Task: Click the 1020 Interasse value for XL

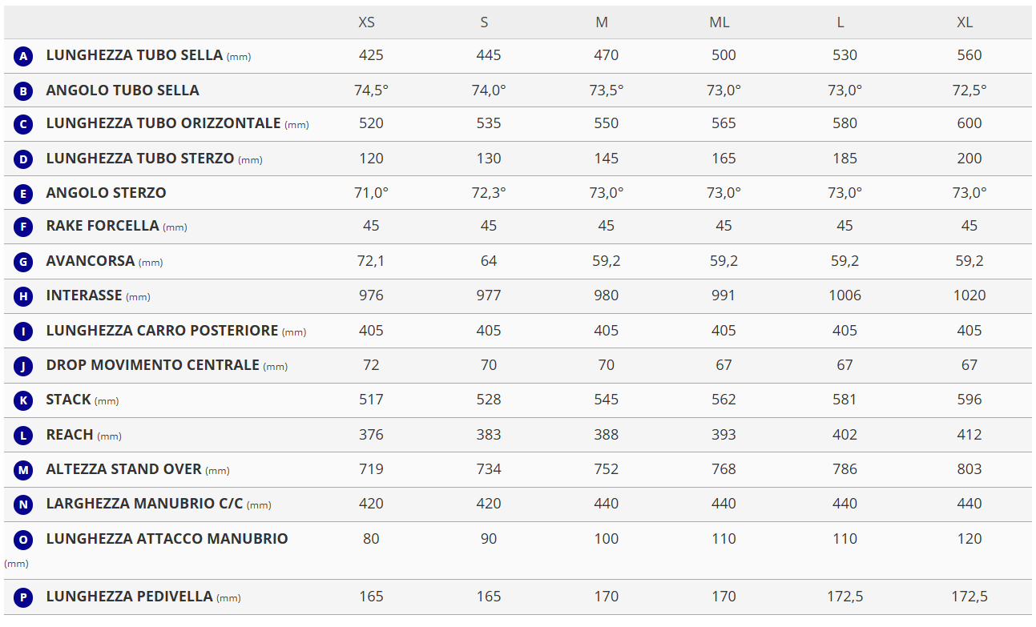Action: point(969,295)
